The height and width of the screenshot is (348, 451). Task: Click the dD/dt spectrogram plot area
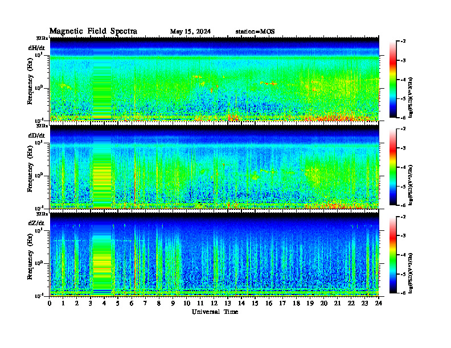(215, 167)
